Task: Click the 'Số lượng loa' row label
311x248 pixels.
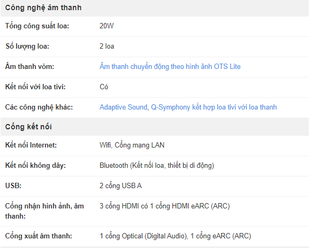Action: (27, 46)
